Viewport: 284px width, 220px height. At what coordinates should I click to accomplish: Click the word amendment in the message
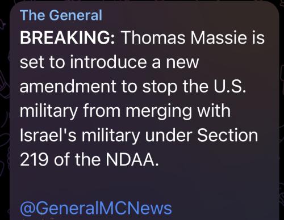coord(68,86)
